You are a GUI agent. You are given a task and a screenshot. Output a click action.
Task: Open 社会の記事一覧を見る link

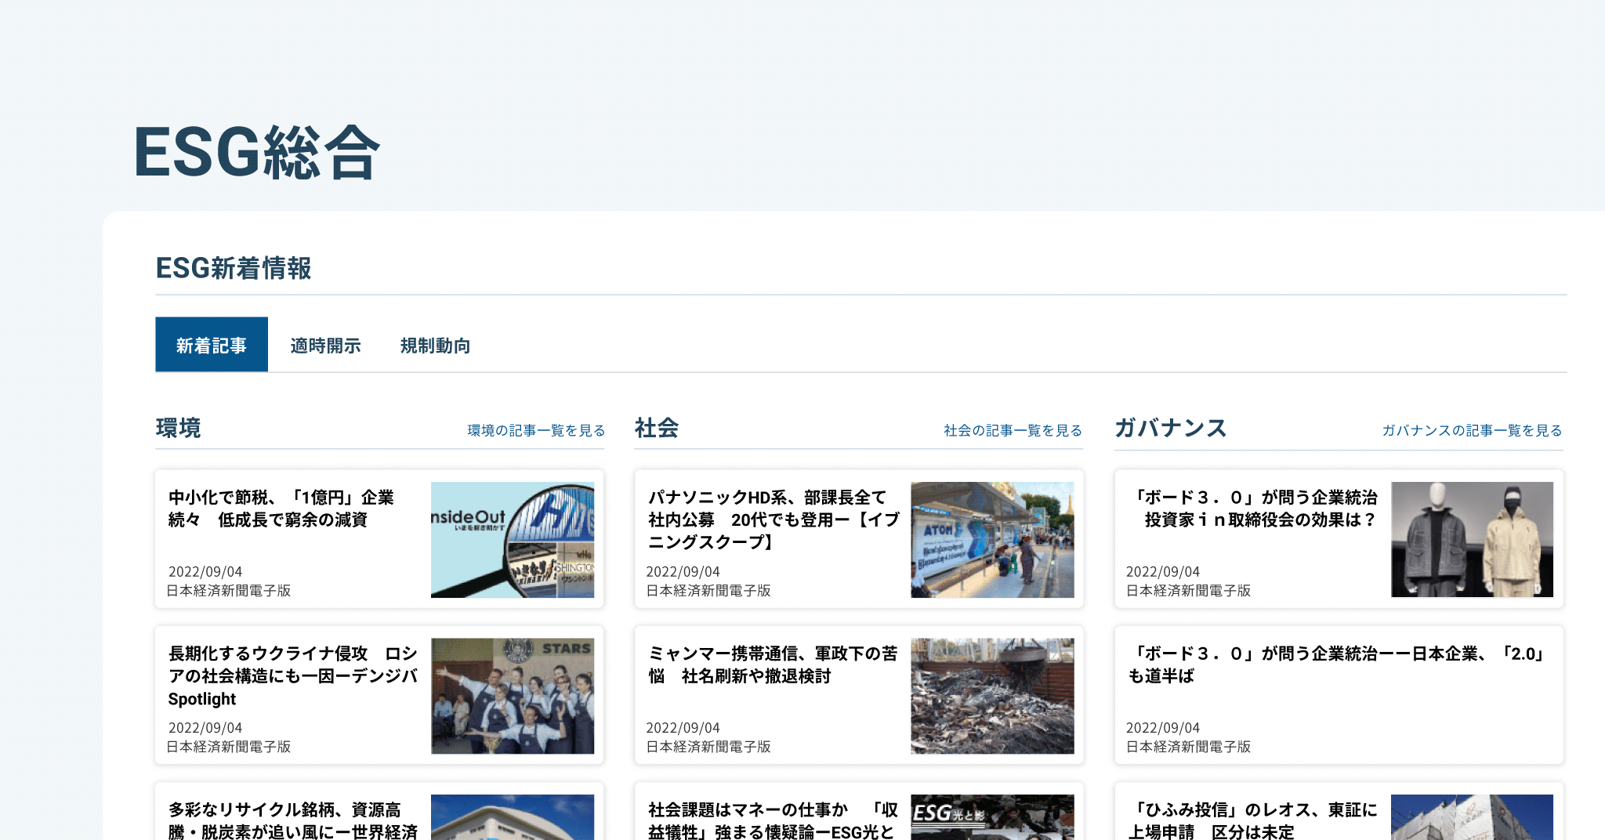[1013, 430]
